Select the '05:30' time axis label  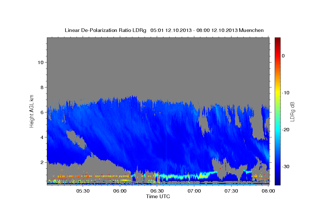(83, 191)
